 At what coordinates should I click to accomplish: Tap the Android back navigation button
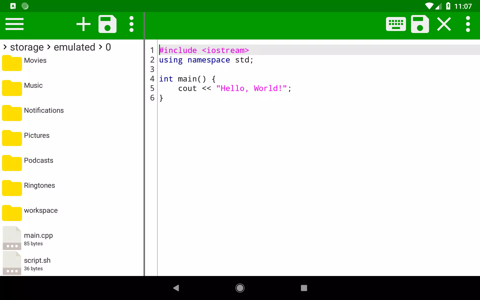pyautogui.click(x=176, y=288)
